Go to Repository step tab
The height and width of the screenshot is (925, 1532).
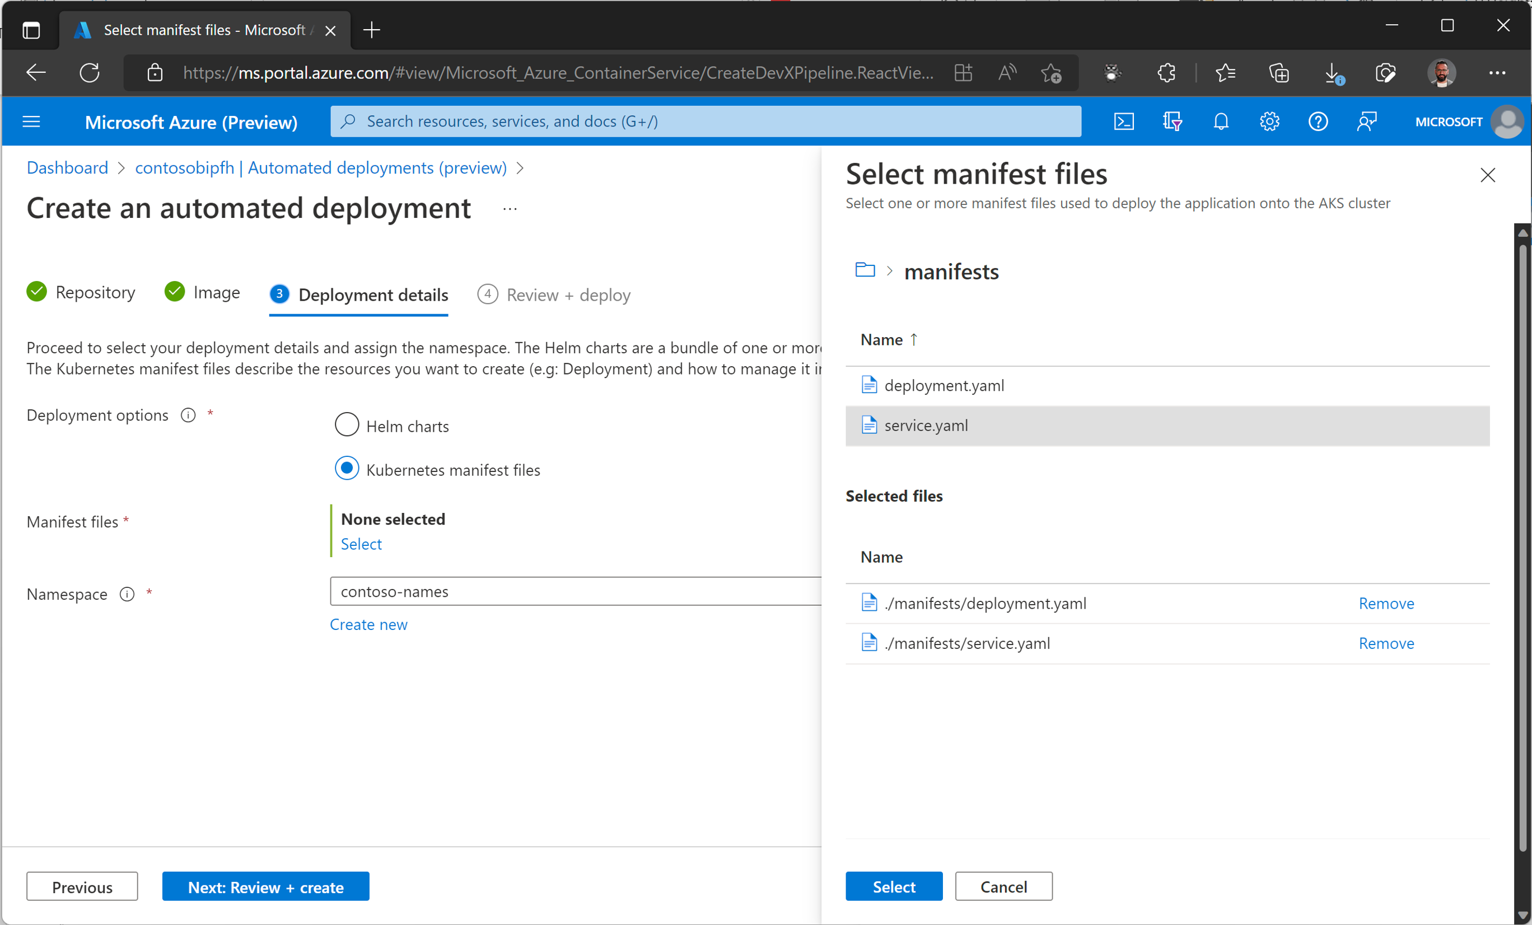click(x=81, y=292)
